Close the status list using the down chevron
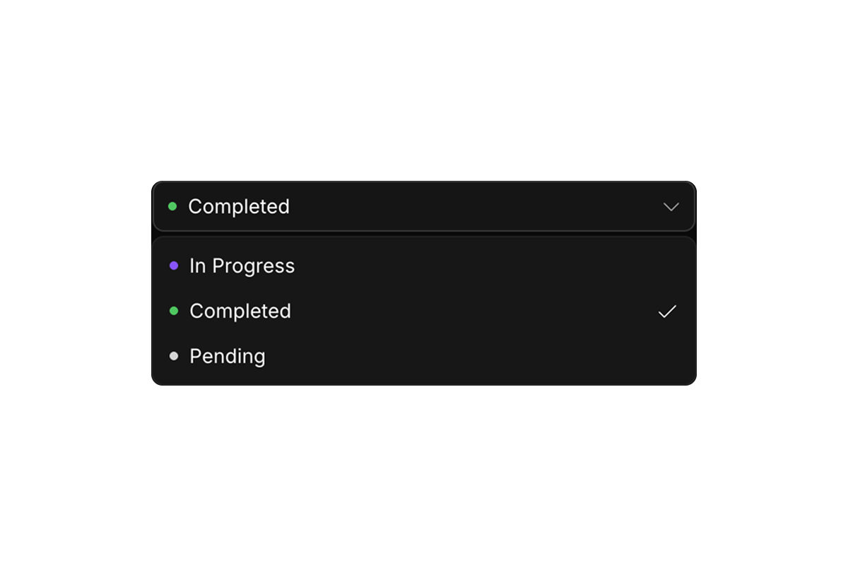The height and width of the screenshot is (565, 848). click(671, 207)
